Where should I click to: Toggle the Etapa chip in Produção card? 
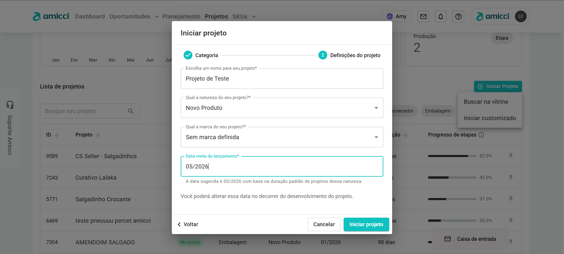pyautogui.click(x=502, y=38)
